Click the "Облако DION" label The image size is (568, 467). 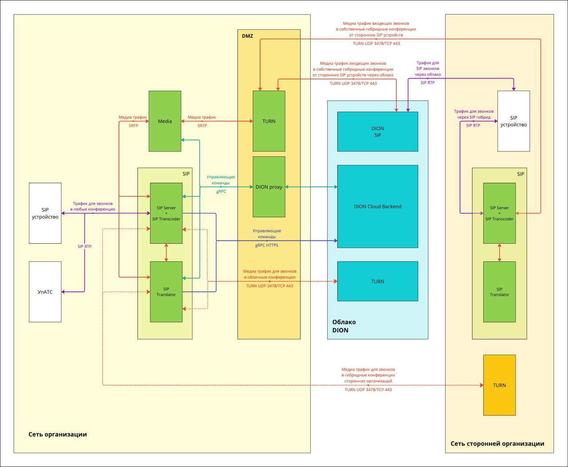pyautogui.click(x=344, y=326)
